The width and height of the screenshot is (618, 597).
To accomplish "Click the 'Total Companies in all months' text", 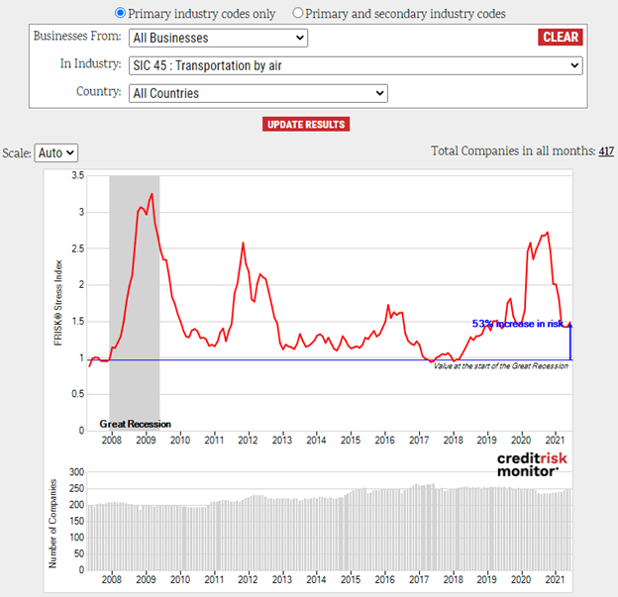I will (513, 150).
